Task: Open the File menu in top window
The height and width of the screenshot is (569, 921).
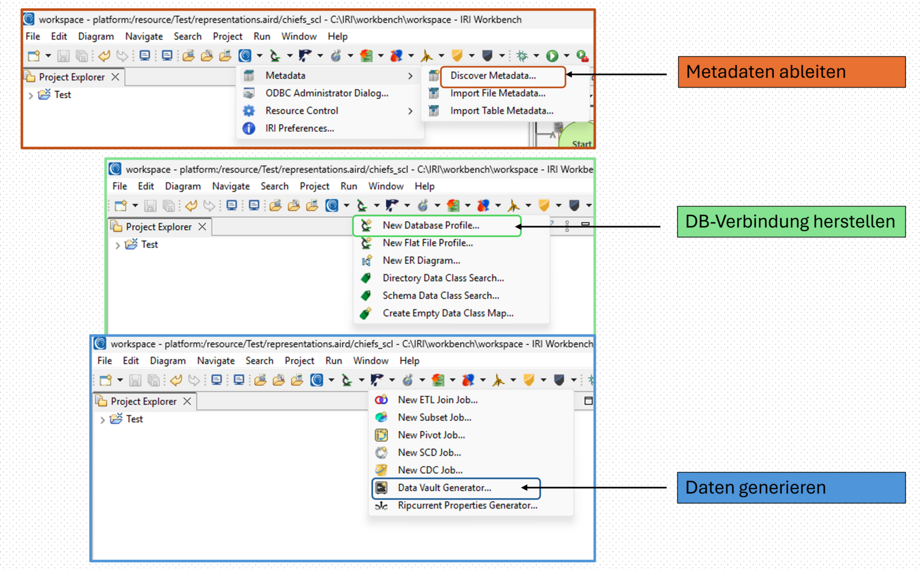Action: [33, 36]
